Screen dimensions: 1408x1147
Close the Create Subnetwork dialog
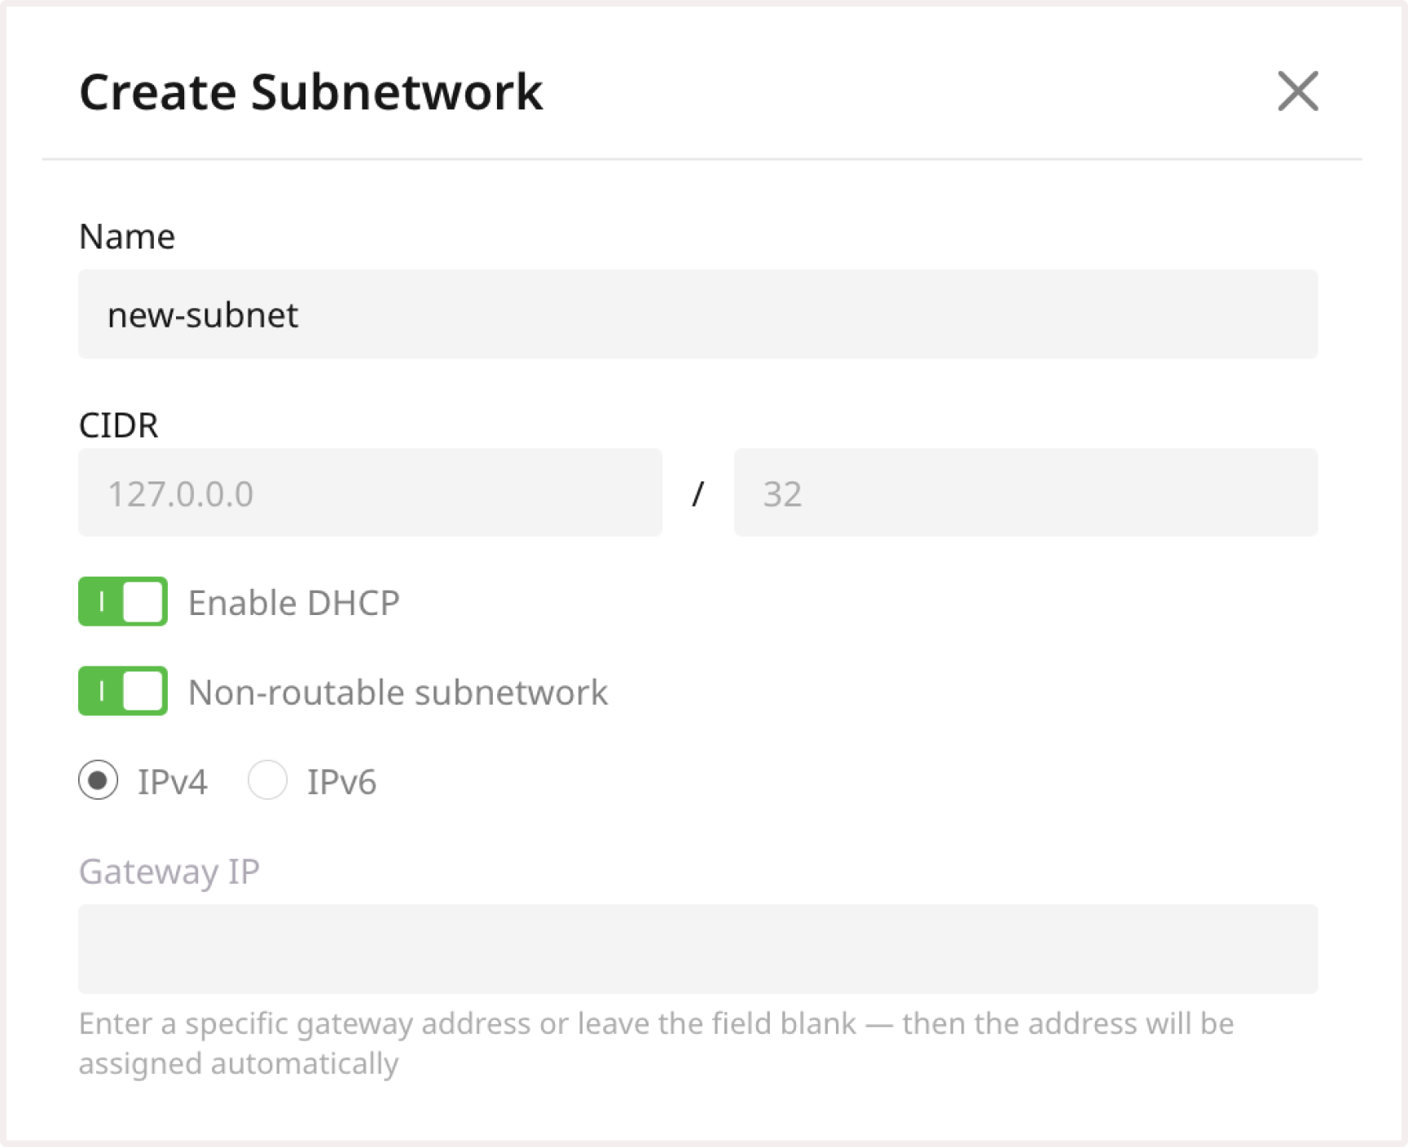1299,91
